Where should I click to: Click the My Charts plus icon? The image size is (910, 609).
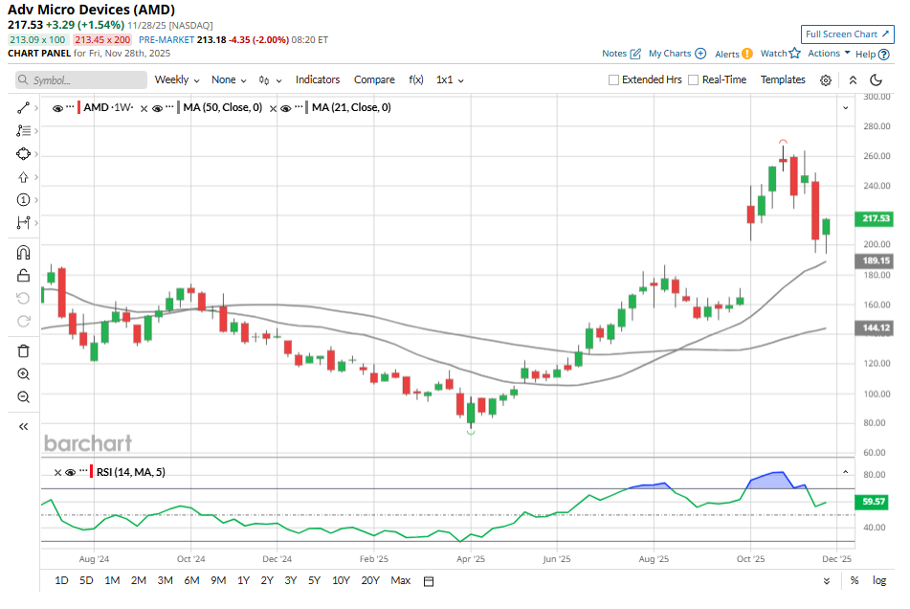[700, 54]
